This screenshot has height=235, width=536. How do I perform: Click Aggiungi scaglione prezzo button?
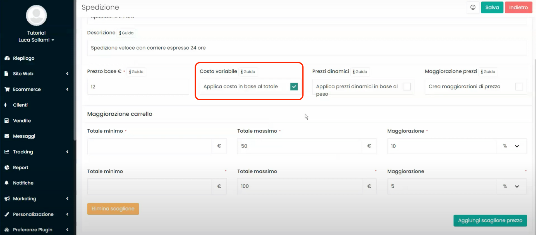pyautogui.click(x=490, y=221)
